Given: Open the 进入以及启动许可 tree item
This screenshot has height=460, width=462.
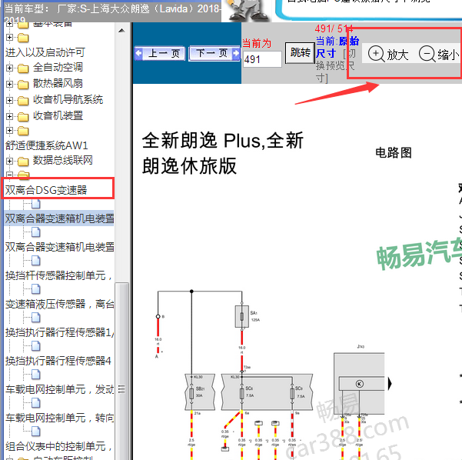Looking at the screenshot, I should click(x=45, y=52).
